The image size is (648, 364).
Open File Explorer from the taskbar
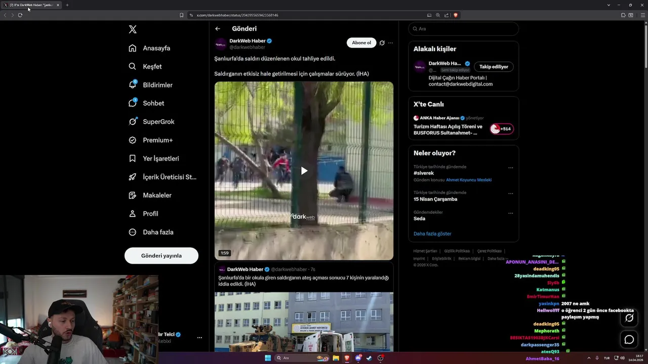[336, 358]
